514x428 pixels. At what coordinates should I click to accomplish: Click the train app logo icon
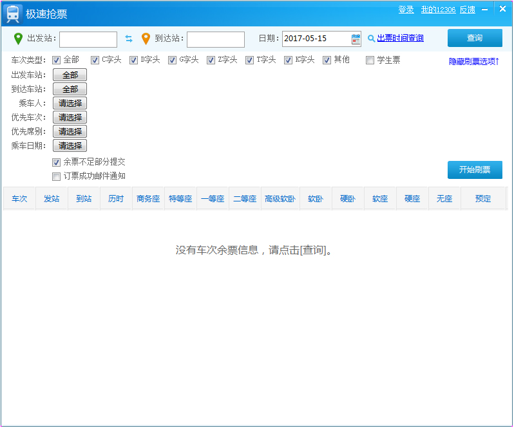coord(13,14)
